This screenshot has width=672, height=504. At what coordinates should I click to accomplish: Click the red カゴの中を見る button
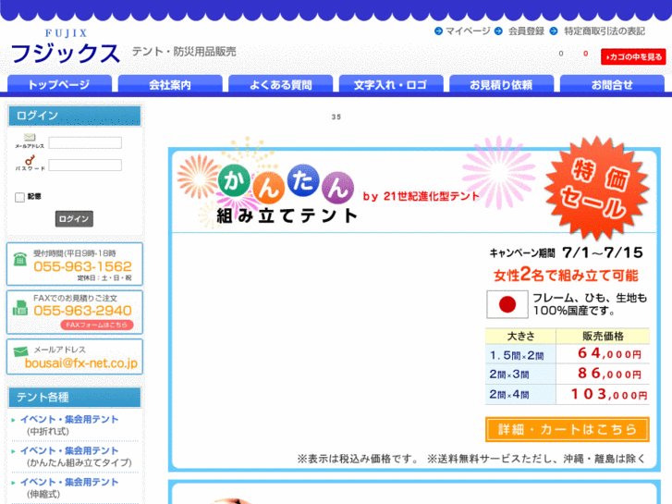point(633,56)
